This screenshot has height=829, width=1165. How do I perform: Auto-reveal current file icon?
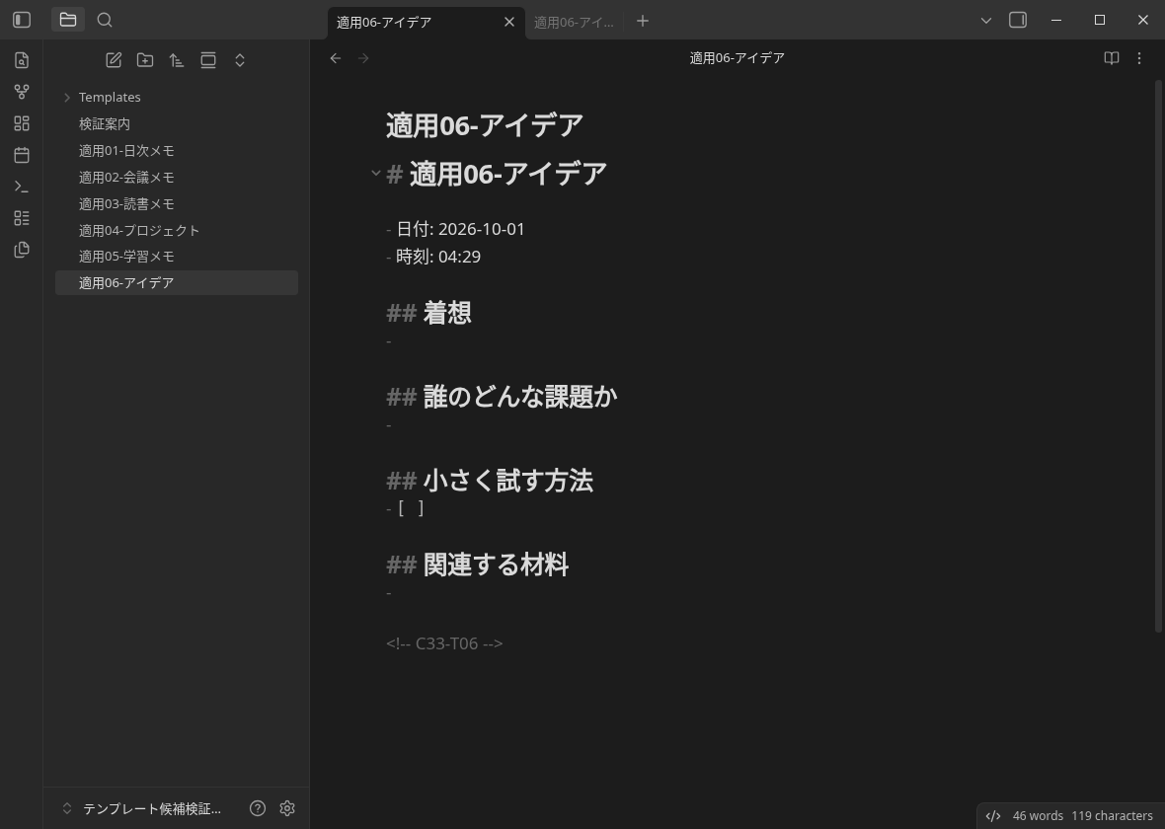click(x=208, y=60)
